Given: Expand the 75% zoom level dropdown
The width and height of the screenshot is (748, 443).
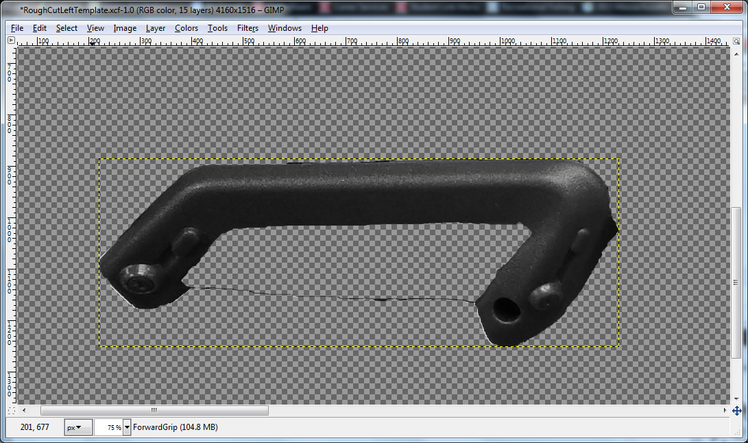Looking at the screenshot, I should click(x=112, y=427).
